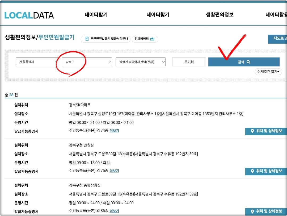
Task: Click the total count 총 28 건
Action: [x=11, y=95]
